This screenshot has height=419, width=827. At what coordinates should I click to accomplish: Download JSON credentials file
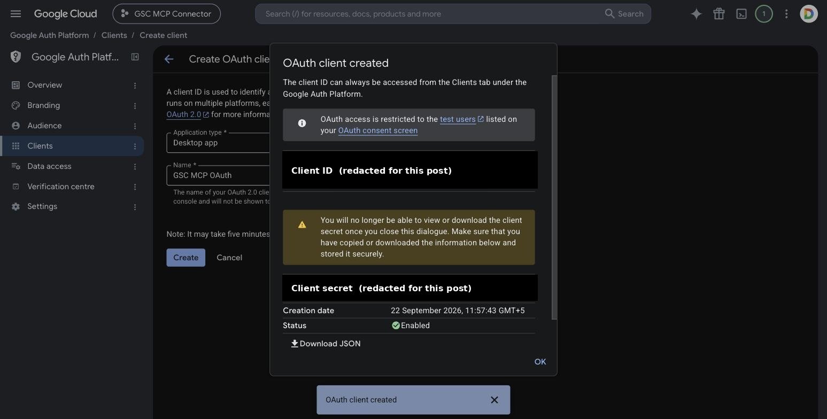pyautogui.click(x=326, y=344)
